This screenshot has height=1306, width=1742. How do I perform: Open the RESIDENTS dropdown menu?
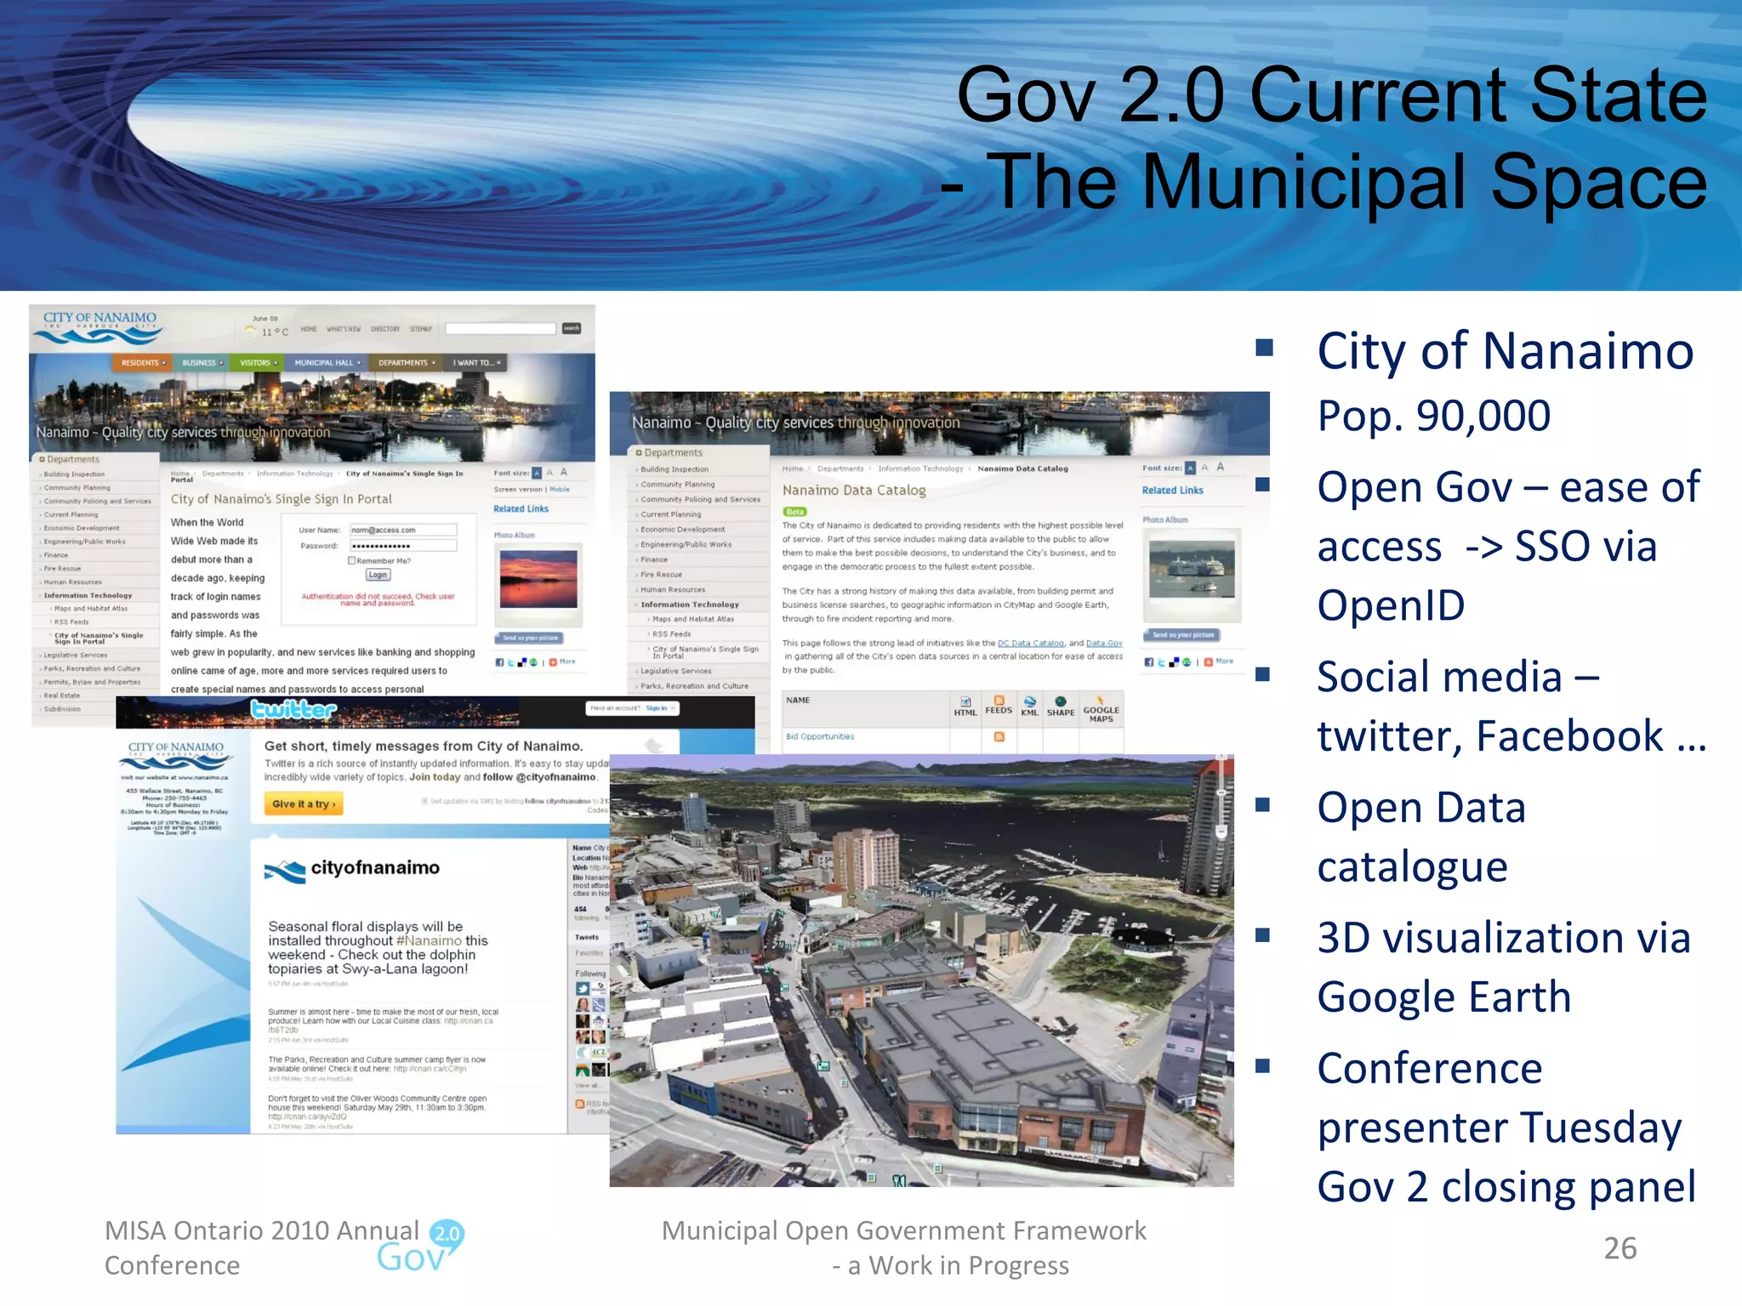point(142,363)
